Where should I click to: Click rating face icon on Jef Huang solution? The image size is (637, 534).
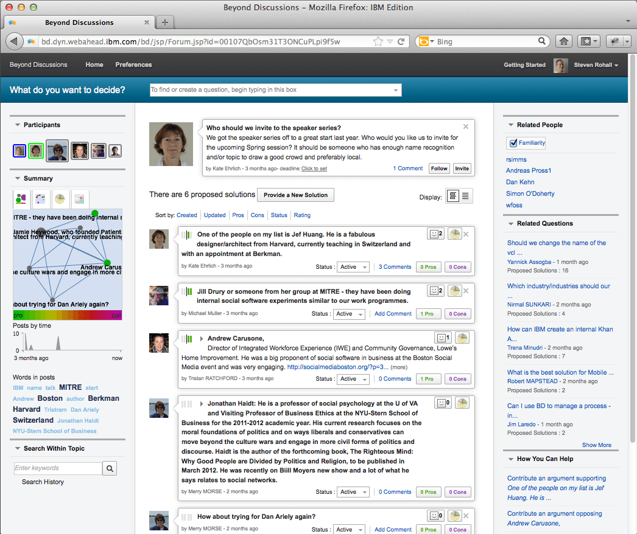435,234
